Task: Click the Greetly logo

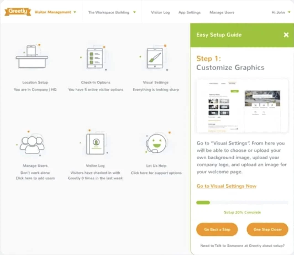Action: [x=18, y=12]
